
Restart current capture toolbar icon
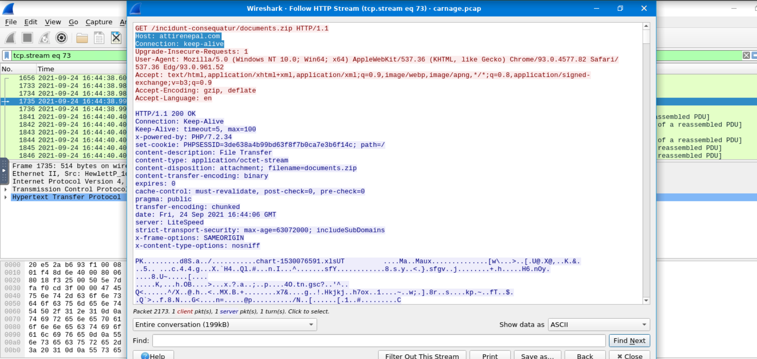pyautogui.click(x=44, y=38)
